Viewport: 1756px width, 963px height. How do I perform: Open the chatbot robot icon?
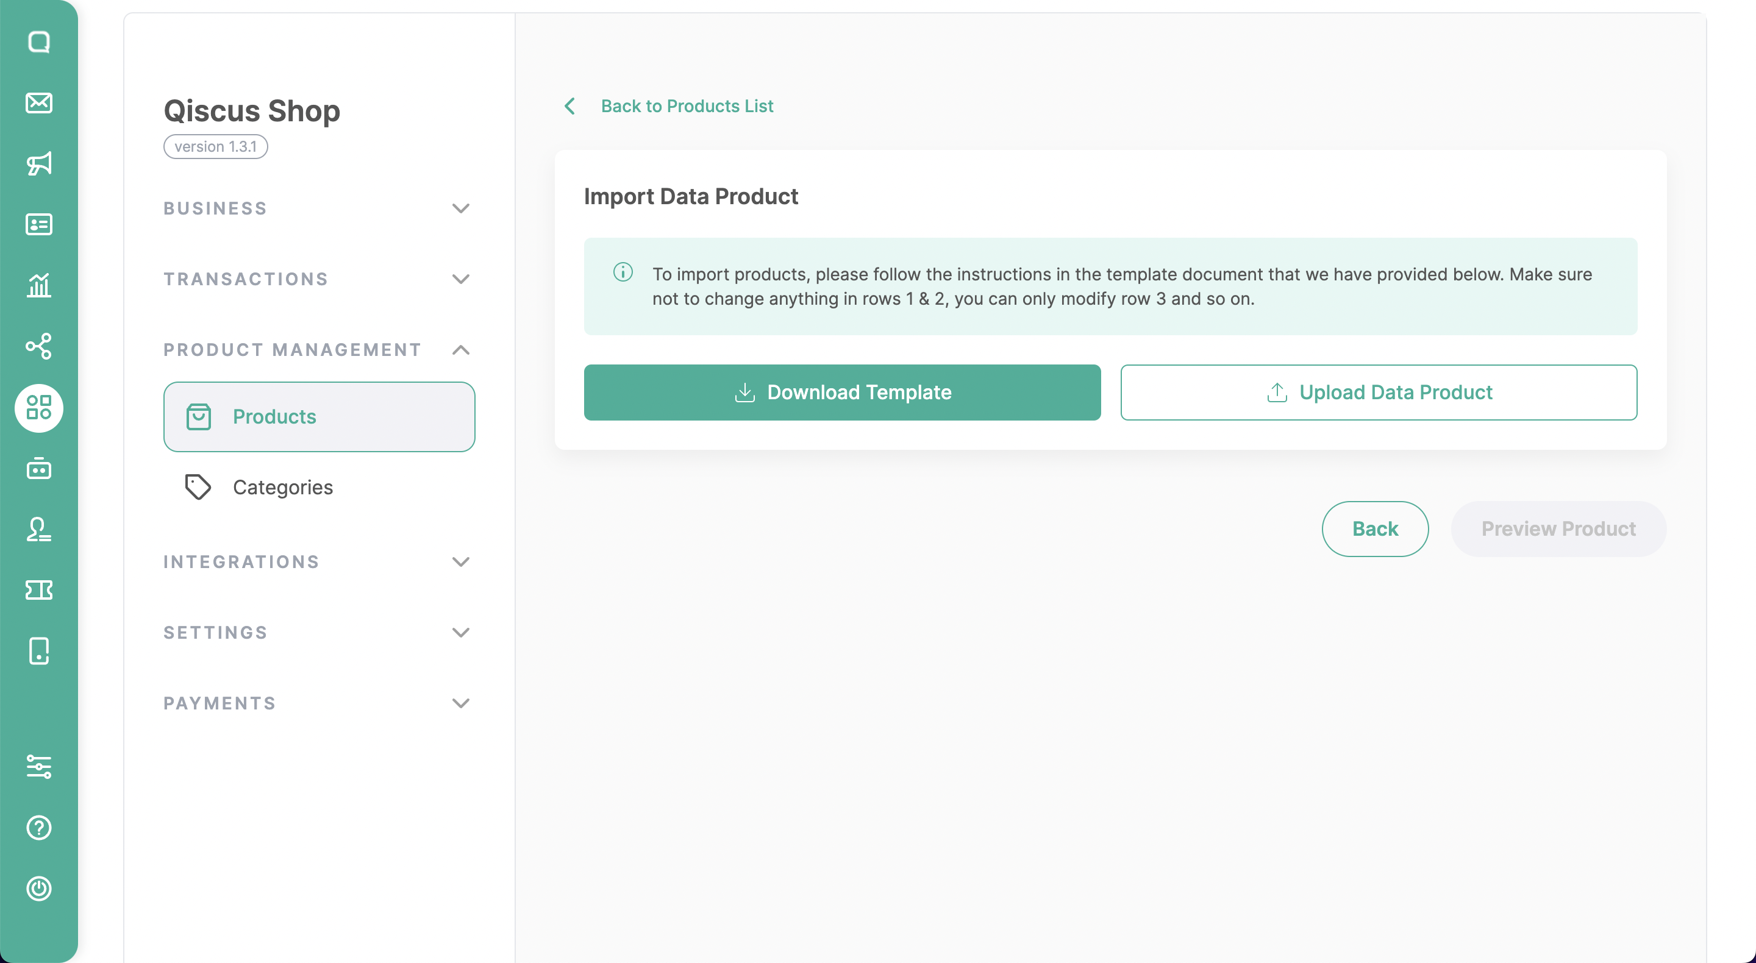(39, 469)
